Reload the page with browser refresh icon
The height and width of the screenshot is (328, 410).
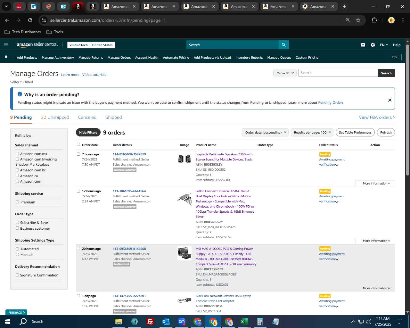[30, 20]
